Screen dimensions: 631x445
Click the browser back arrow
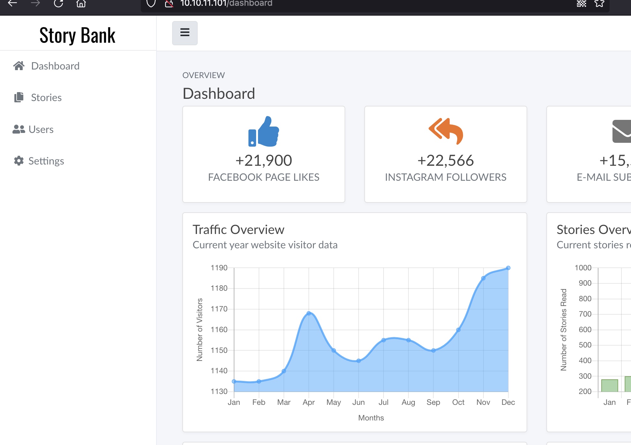pos(12,3)
